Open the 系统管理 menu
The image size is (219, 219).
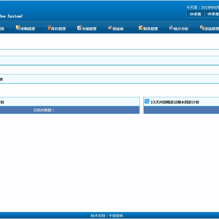212,29
